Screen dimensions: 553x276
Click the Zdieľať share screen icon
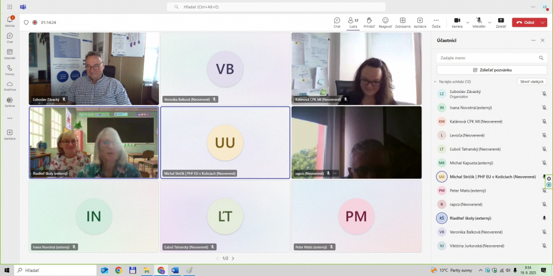click(x=501, y=22)
